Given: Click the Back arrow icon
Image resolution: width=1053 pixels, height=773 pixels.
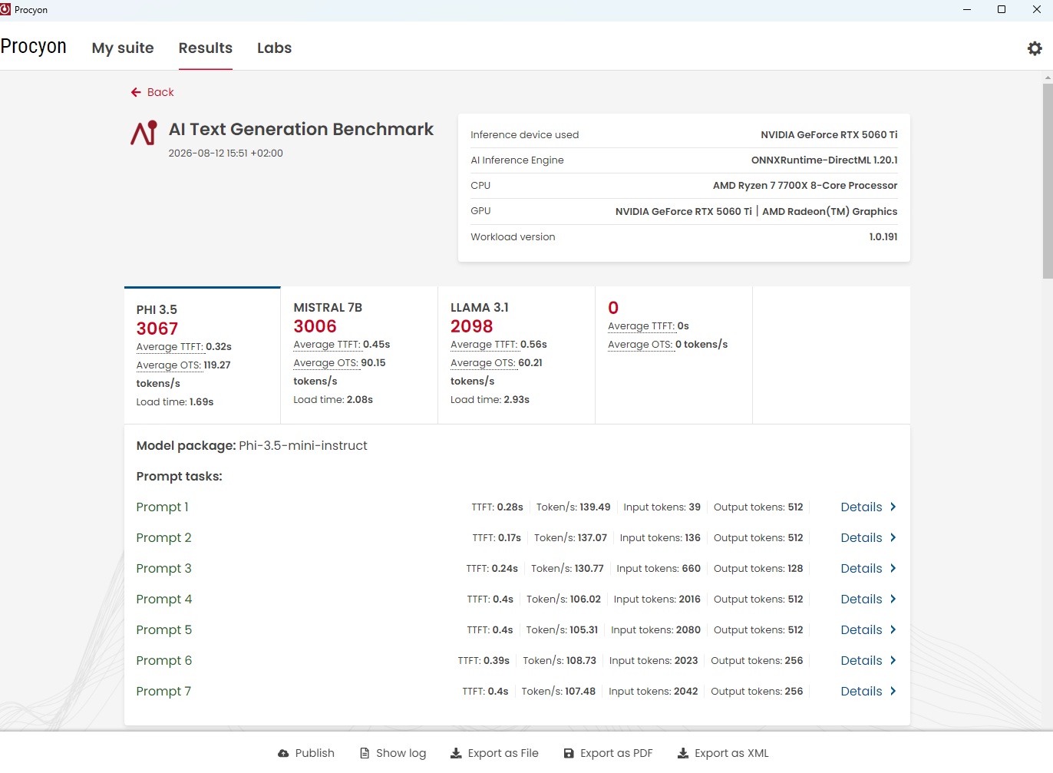Looking at the screenshot, I should pos(136,92).
